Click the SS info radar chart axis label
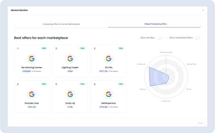Viewport: 215px width, 133px height. tap(189, 89)
